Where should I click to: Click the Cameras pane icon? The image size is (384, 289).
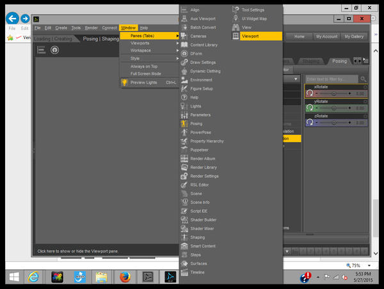(x=184, y=36)
